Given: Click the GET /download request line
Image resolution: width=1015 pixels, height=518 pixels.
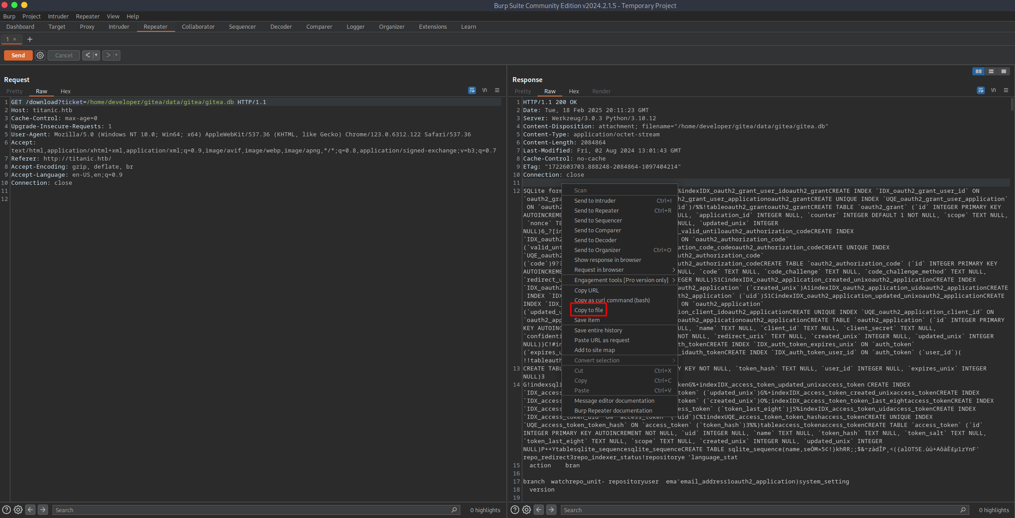Looking at the screenshot, I should (x=256, y=102).
